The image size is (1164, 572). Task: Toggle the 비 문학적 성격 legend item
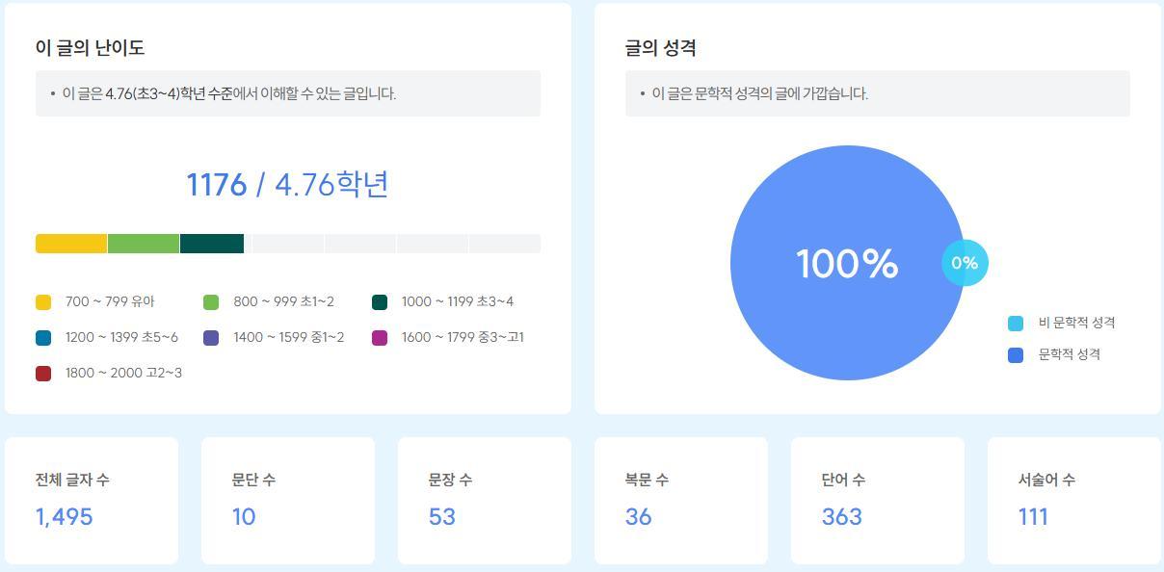[1061, 323]
